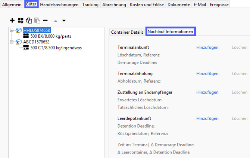Collapse the ABCD1578652 container node
This screenshot has height=158, width=250.
(12, 42)
